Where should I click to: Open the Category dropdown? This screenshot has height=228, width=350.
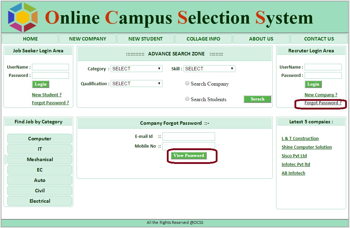(x=136, y=69)
